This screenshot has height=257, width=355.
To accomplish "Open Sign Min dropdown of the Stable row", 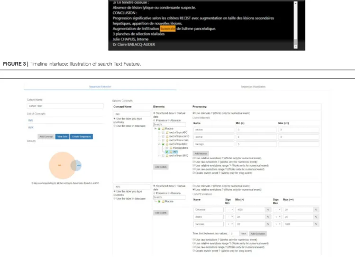I will coord(229,217).
